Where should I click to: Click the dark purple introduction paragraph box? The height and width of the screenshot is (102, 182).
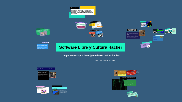pyautogui.click(x=133, y=35)
